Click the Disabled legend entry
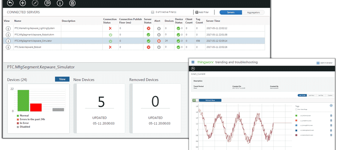The image size is (337, 150). [x=23, y=127]
